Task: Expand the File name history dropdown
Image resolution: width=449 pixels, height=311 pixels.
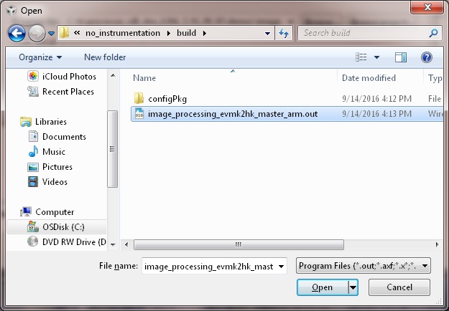Action: [280, 266]
